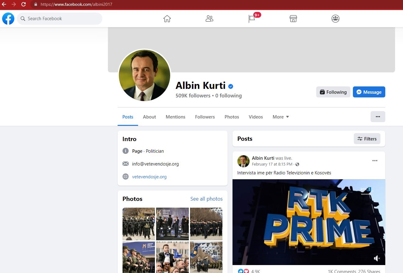Open the post options three-dot menu

click(x=375, y=161)
